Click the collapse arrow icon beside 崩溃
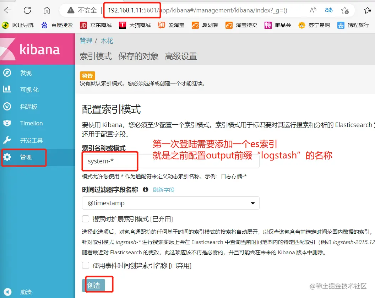375x298 pixels. (7, 292)
